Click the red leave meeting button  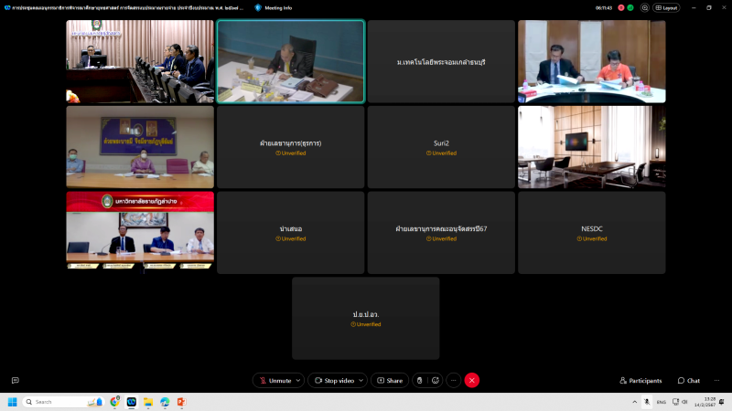point(471,380)
